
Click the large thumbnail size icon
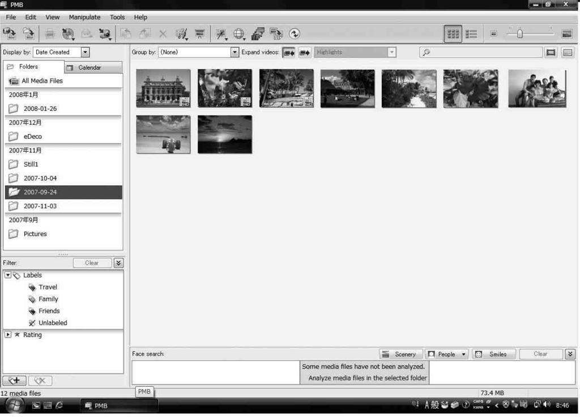(x=567, y=33)
